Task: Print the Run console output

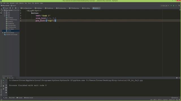Action: click(6, 90)
